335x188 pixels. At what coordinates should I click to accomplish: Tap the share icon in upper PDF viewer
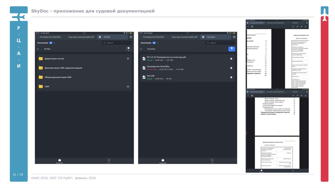[x=306, y=27]
